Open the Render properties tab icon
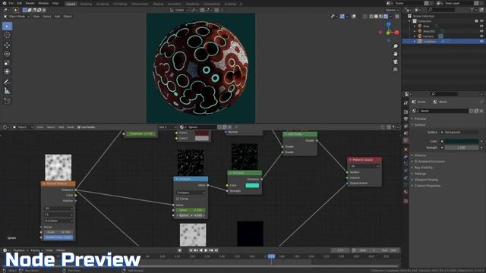 (406, 111)
